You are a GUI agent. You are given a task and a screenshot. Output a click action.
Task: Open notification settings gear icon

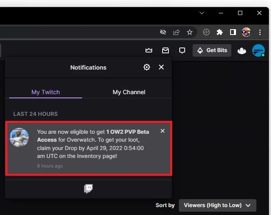coord(147,67)
